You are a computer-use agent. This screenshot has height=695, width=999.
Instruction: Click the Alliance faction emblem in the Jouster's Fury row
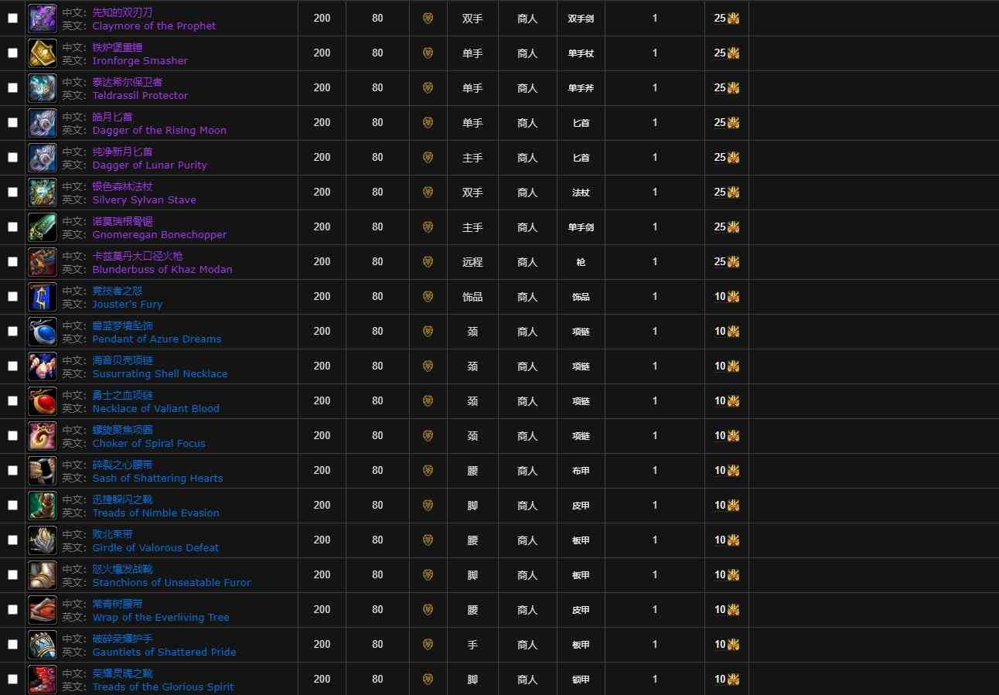click(428, 297)
